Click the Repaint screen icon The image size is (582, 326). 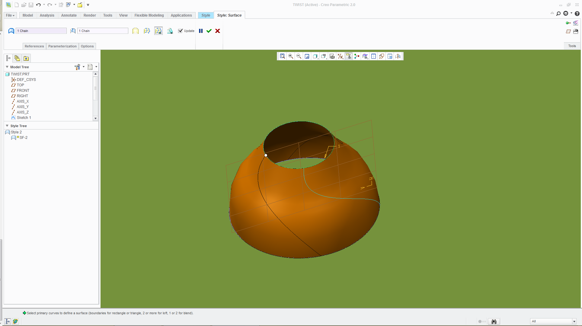(x=307, y=56)
